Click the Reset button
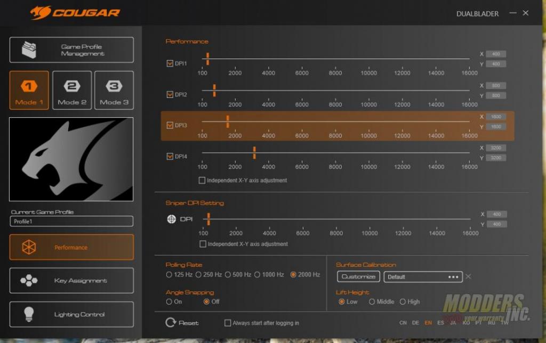This screenshot has width=546, height=343. tap(182, 322)
